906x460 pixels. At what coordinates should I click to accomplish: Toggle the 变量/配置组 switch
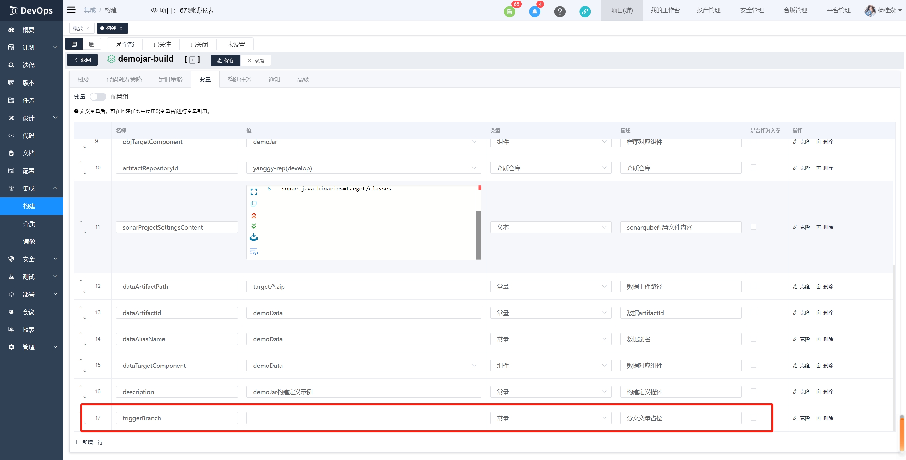[x=98, y=96]
